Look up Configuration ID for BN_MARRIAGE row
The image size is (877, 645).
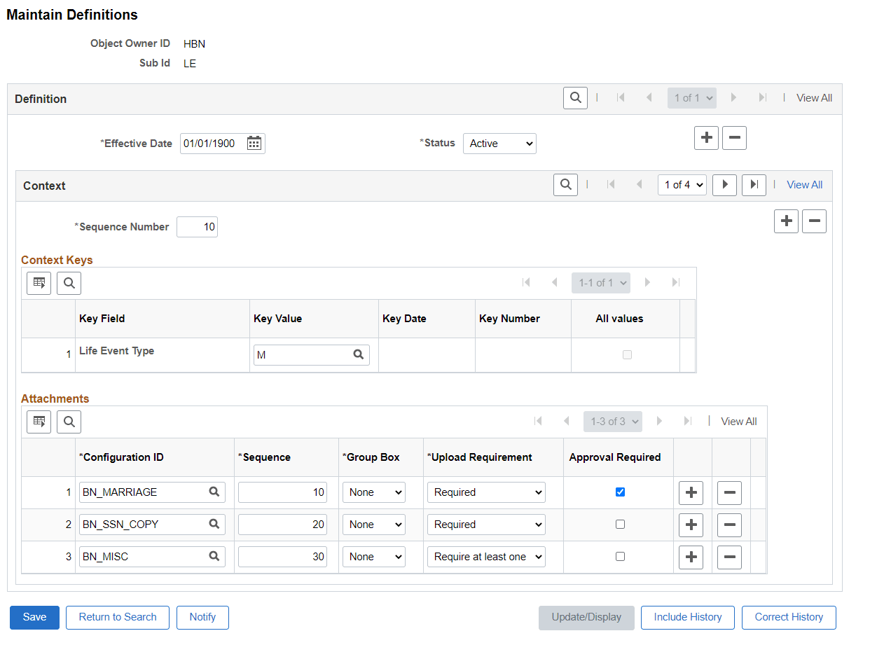(214, 492)
